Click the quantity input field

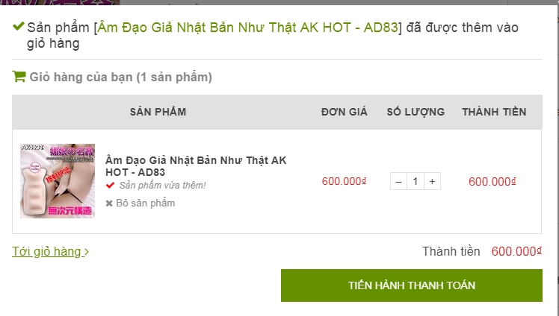[416, 181]
